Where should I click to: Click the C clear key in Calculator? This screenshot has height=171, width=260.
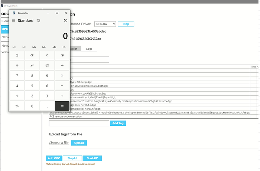coord(47,55)
